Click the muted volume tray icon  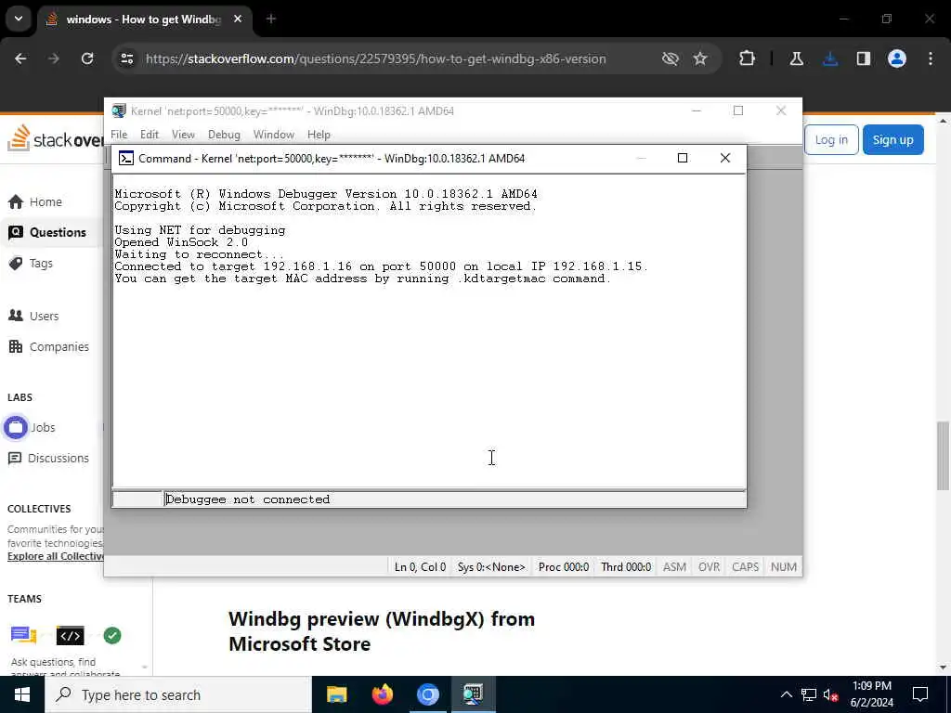831,694
